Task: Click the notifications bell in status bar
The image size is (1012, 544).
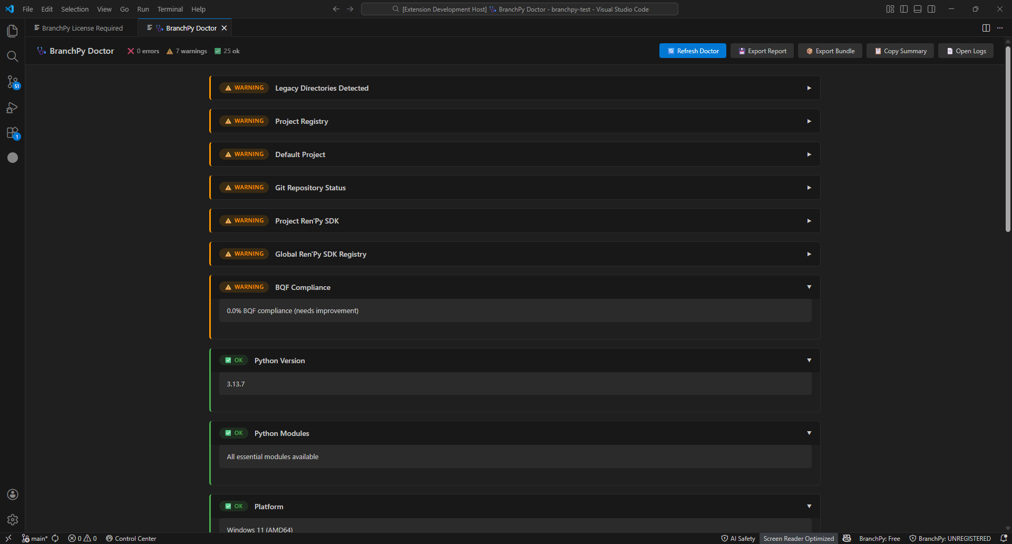Action: click(x=1004, y=538)
